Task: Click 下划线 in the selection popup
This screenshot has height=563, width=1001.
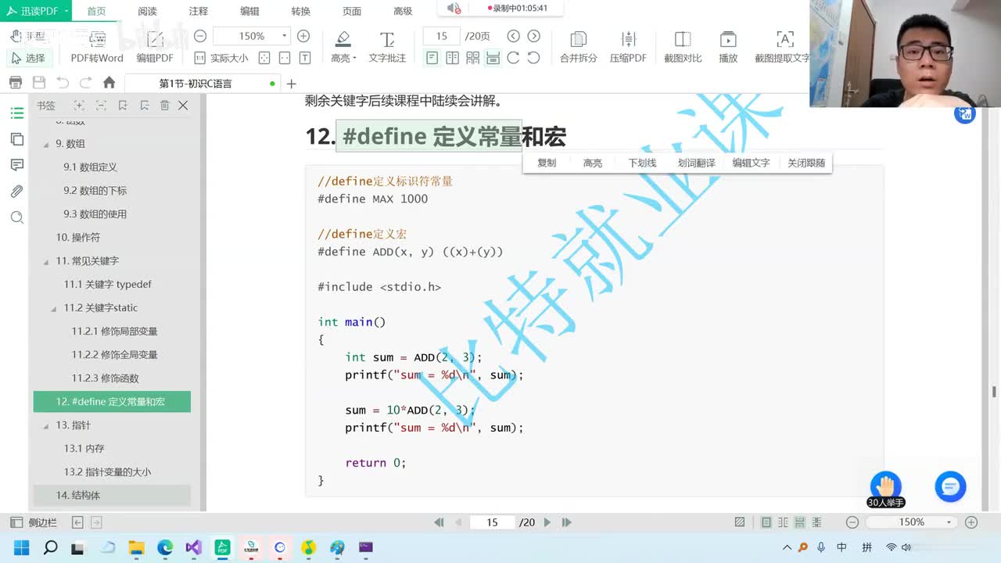Action: pos(642,163)
